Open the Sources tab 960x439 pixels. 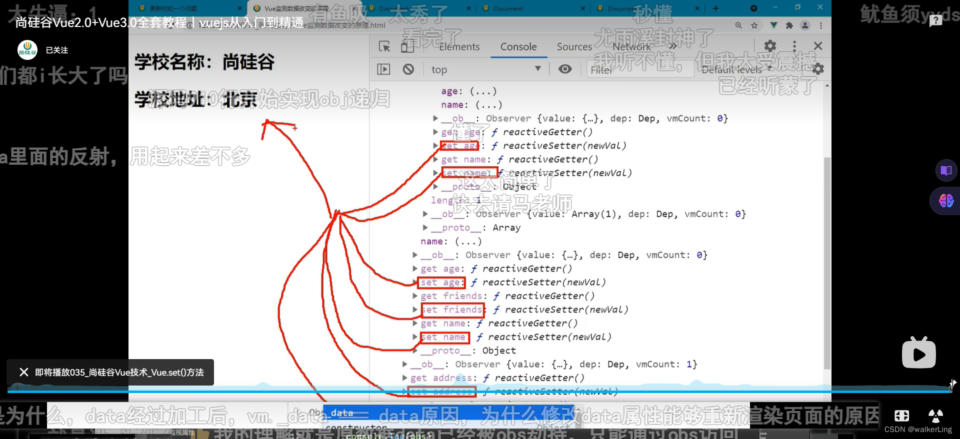tap(574, 46)
